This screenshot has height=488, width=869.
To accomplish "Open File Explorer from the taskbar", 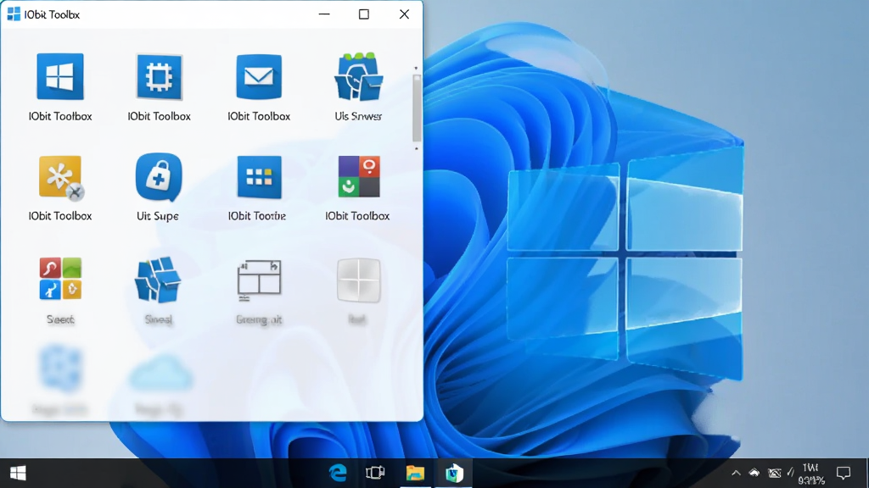I will point(414,473).
